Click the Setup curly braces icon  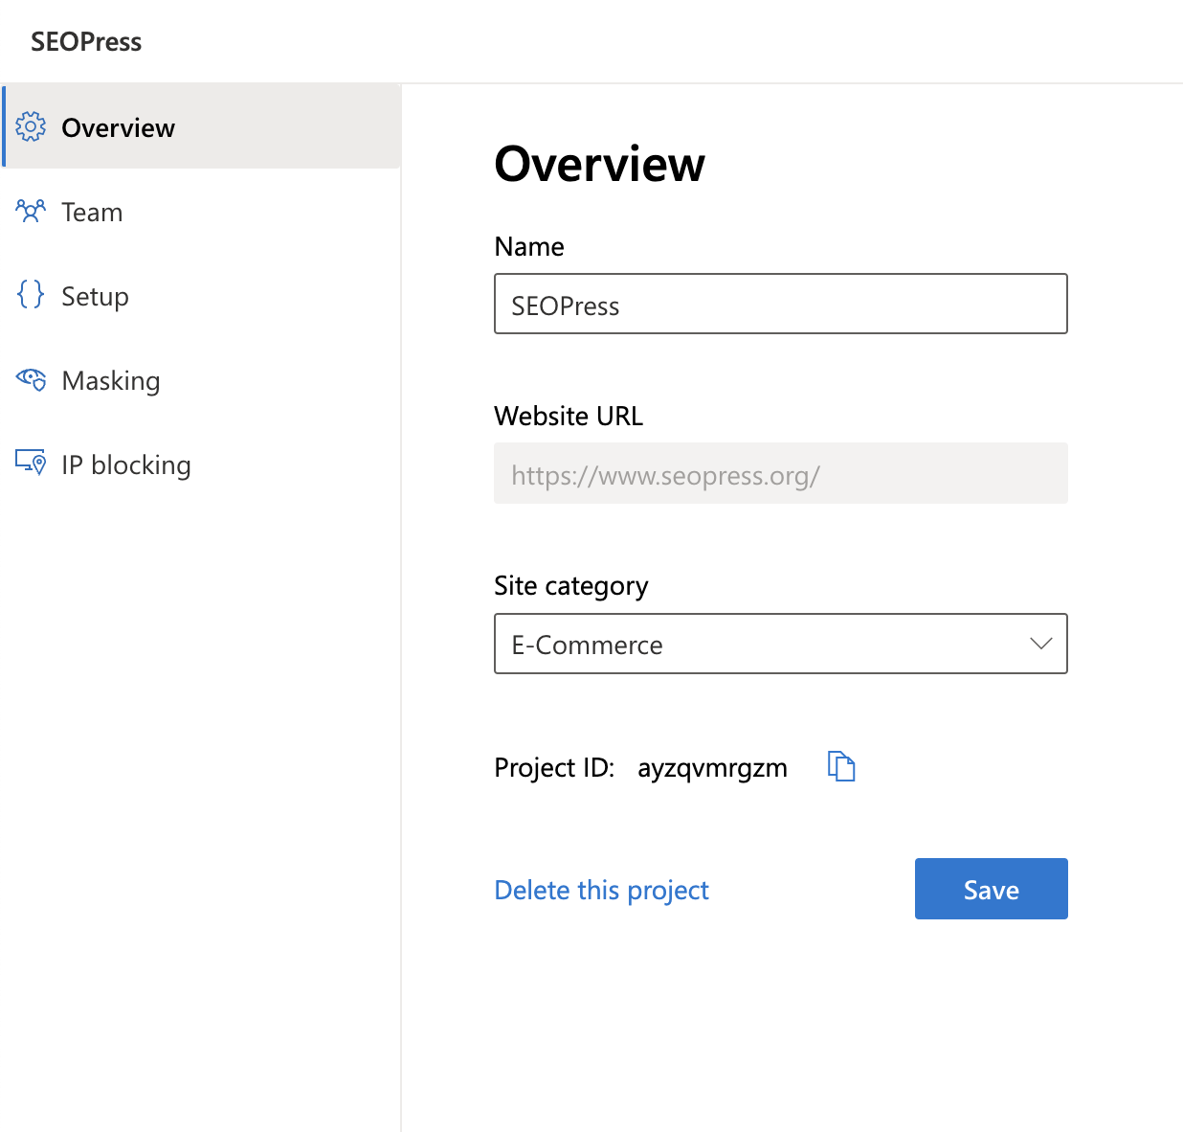[x=31, y=294]
